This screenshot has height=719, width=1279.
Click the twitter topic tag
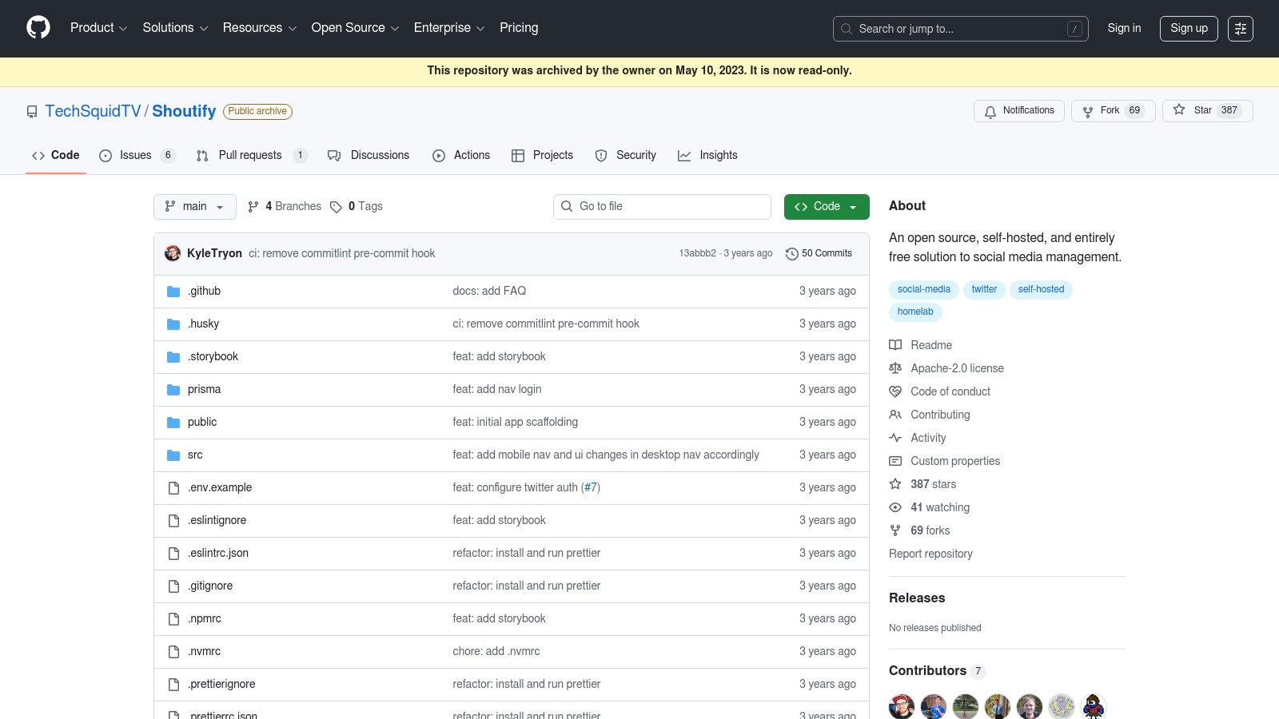pos(984,289)
